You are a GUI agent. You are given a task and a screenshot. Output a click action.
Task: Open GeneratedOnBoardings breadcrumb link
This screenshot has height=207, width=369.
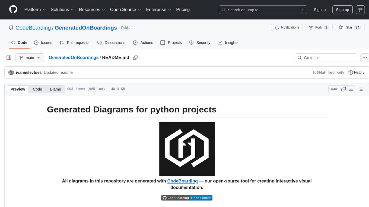74,58
